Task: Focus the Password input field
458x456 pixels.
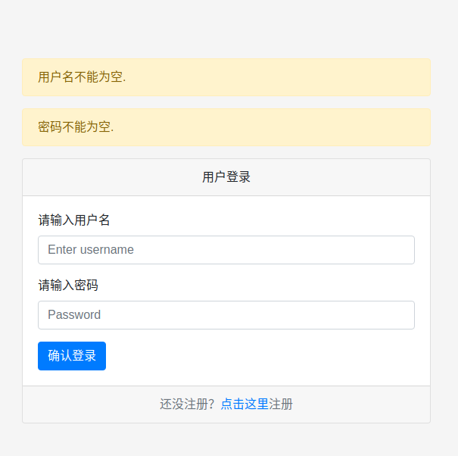Action: coord(226,315)
